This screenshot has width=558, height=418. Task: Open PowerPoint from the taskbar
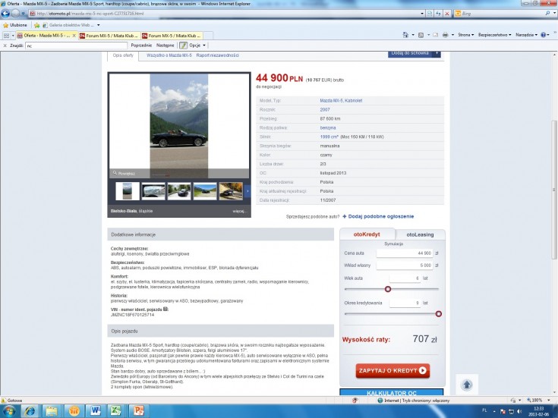click(x=138, y=411)
